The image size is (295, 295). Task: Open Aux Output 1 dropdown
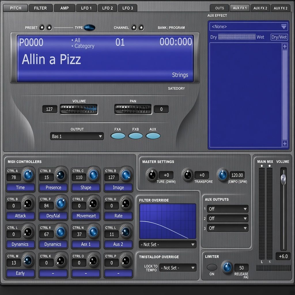[x=228, y=209]
